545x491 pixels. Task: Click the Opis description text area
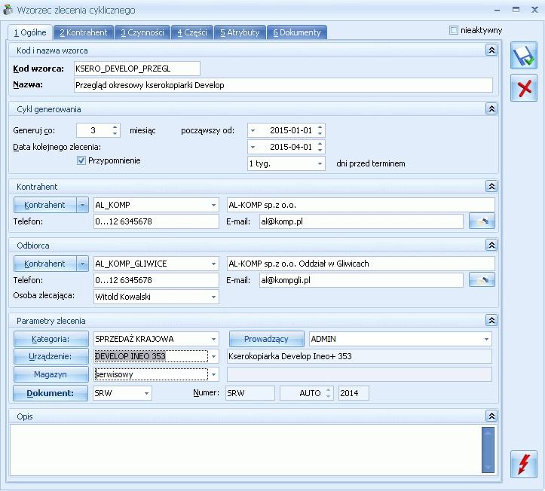pyautogui.click(x=246, y=450)
